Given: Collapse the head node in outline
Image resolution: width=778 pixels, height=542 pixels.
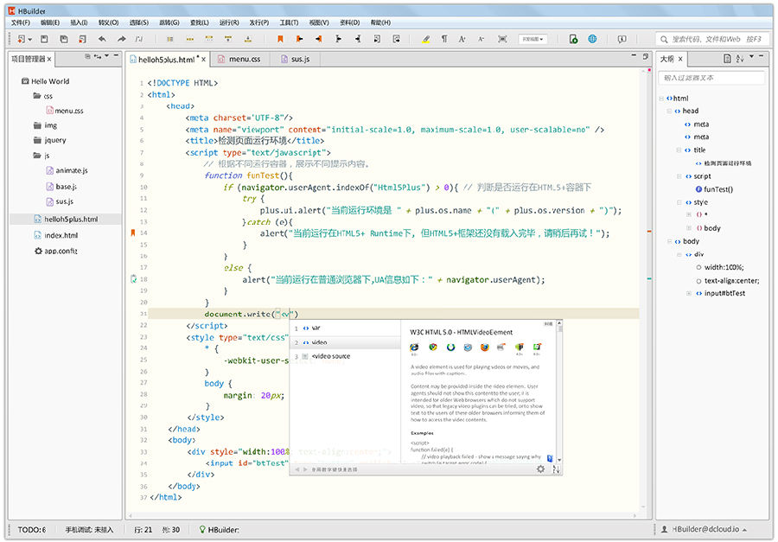Looking at the screenshot, I should (x=669, y=111).
